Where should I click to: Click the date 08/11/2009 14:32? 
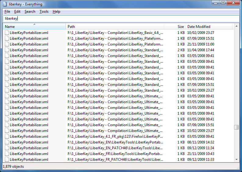pos(201,142)
